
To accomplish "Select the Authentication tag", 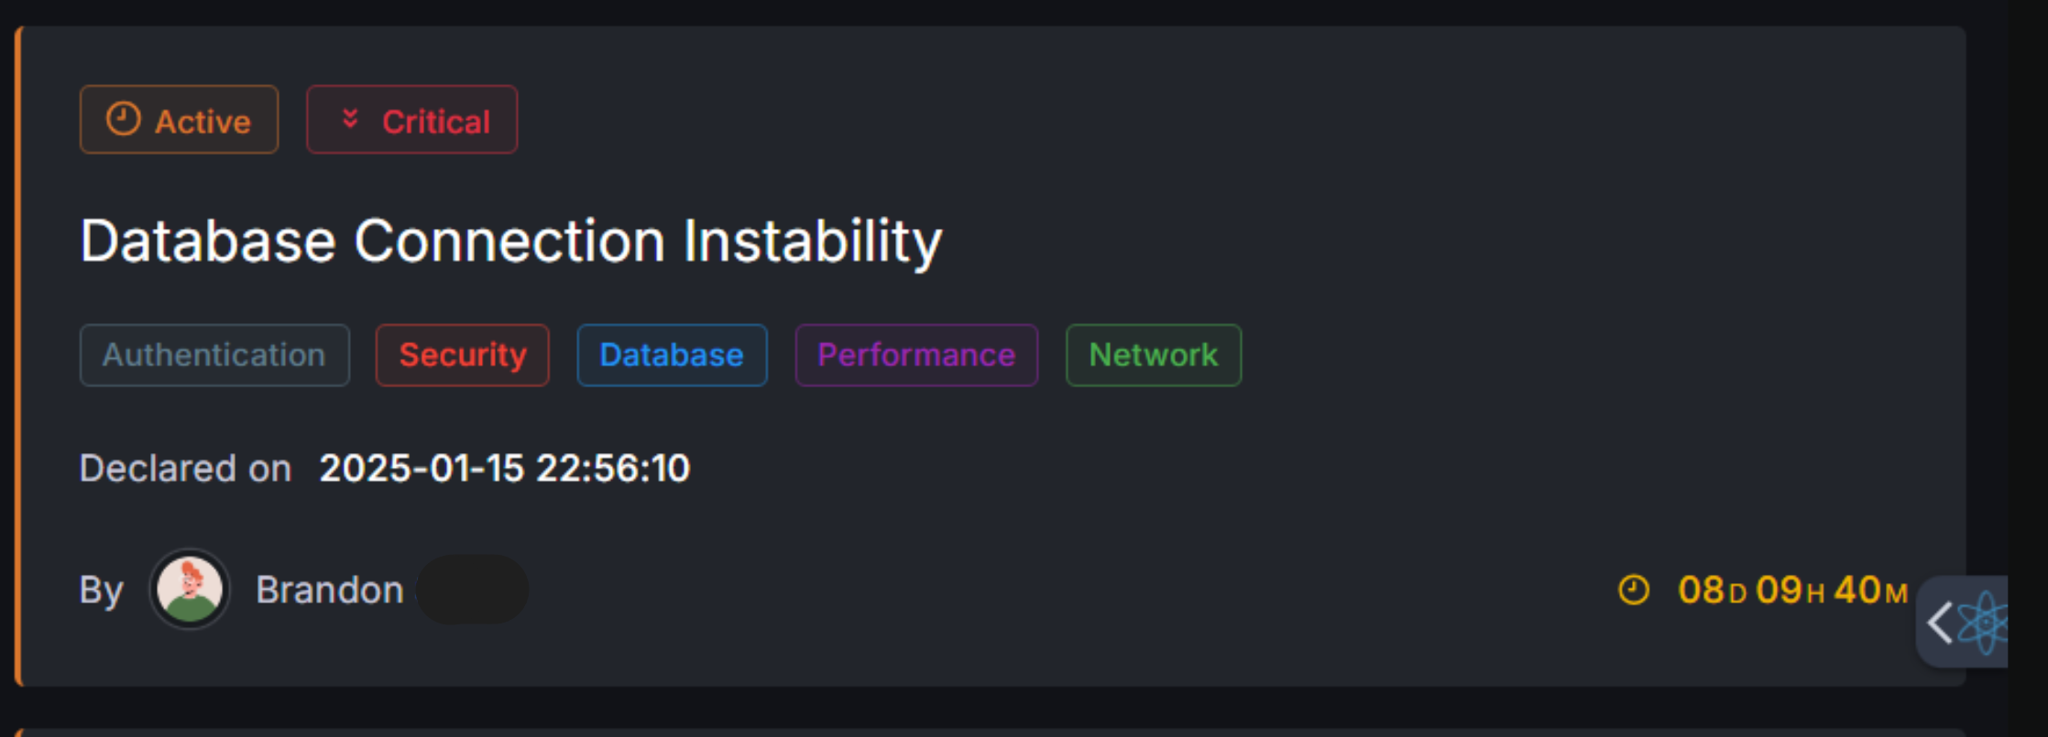I will click(214, 355).
